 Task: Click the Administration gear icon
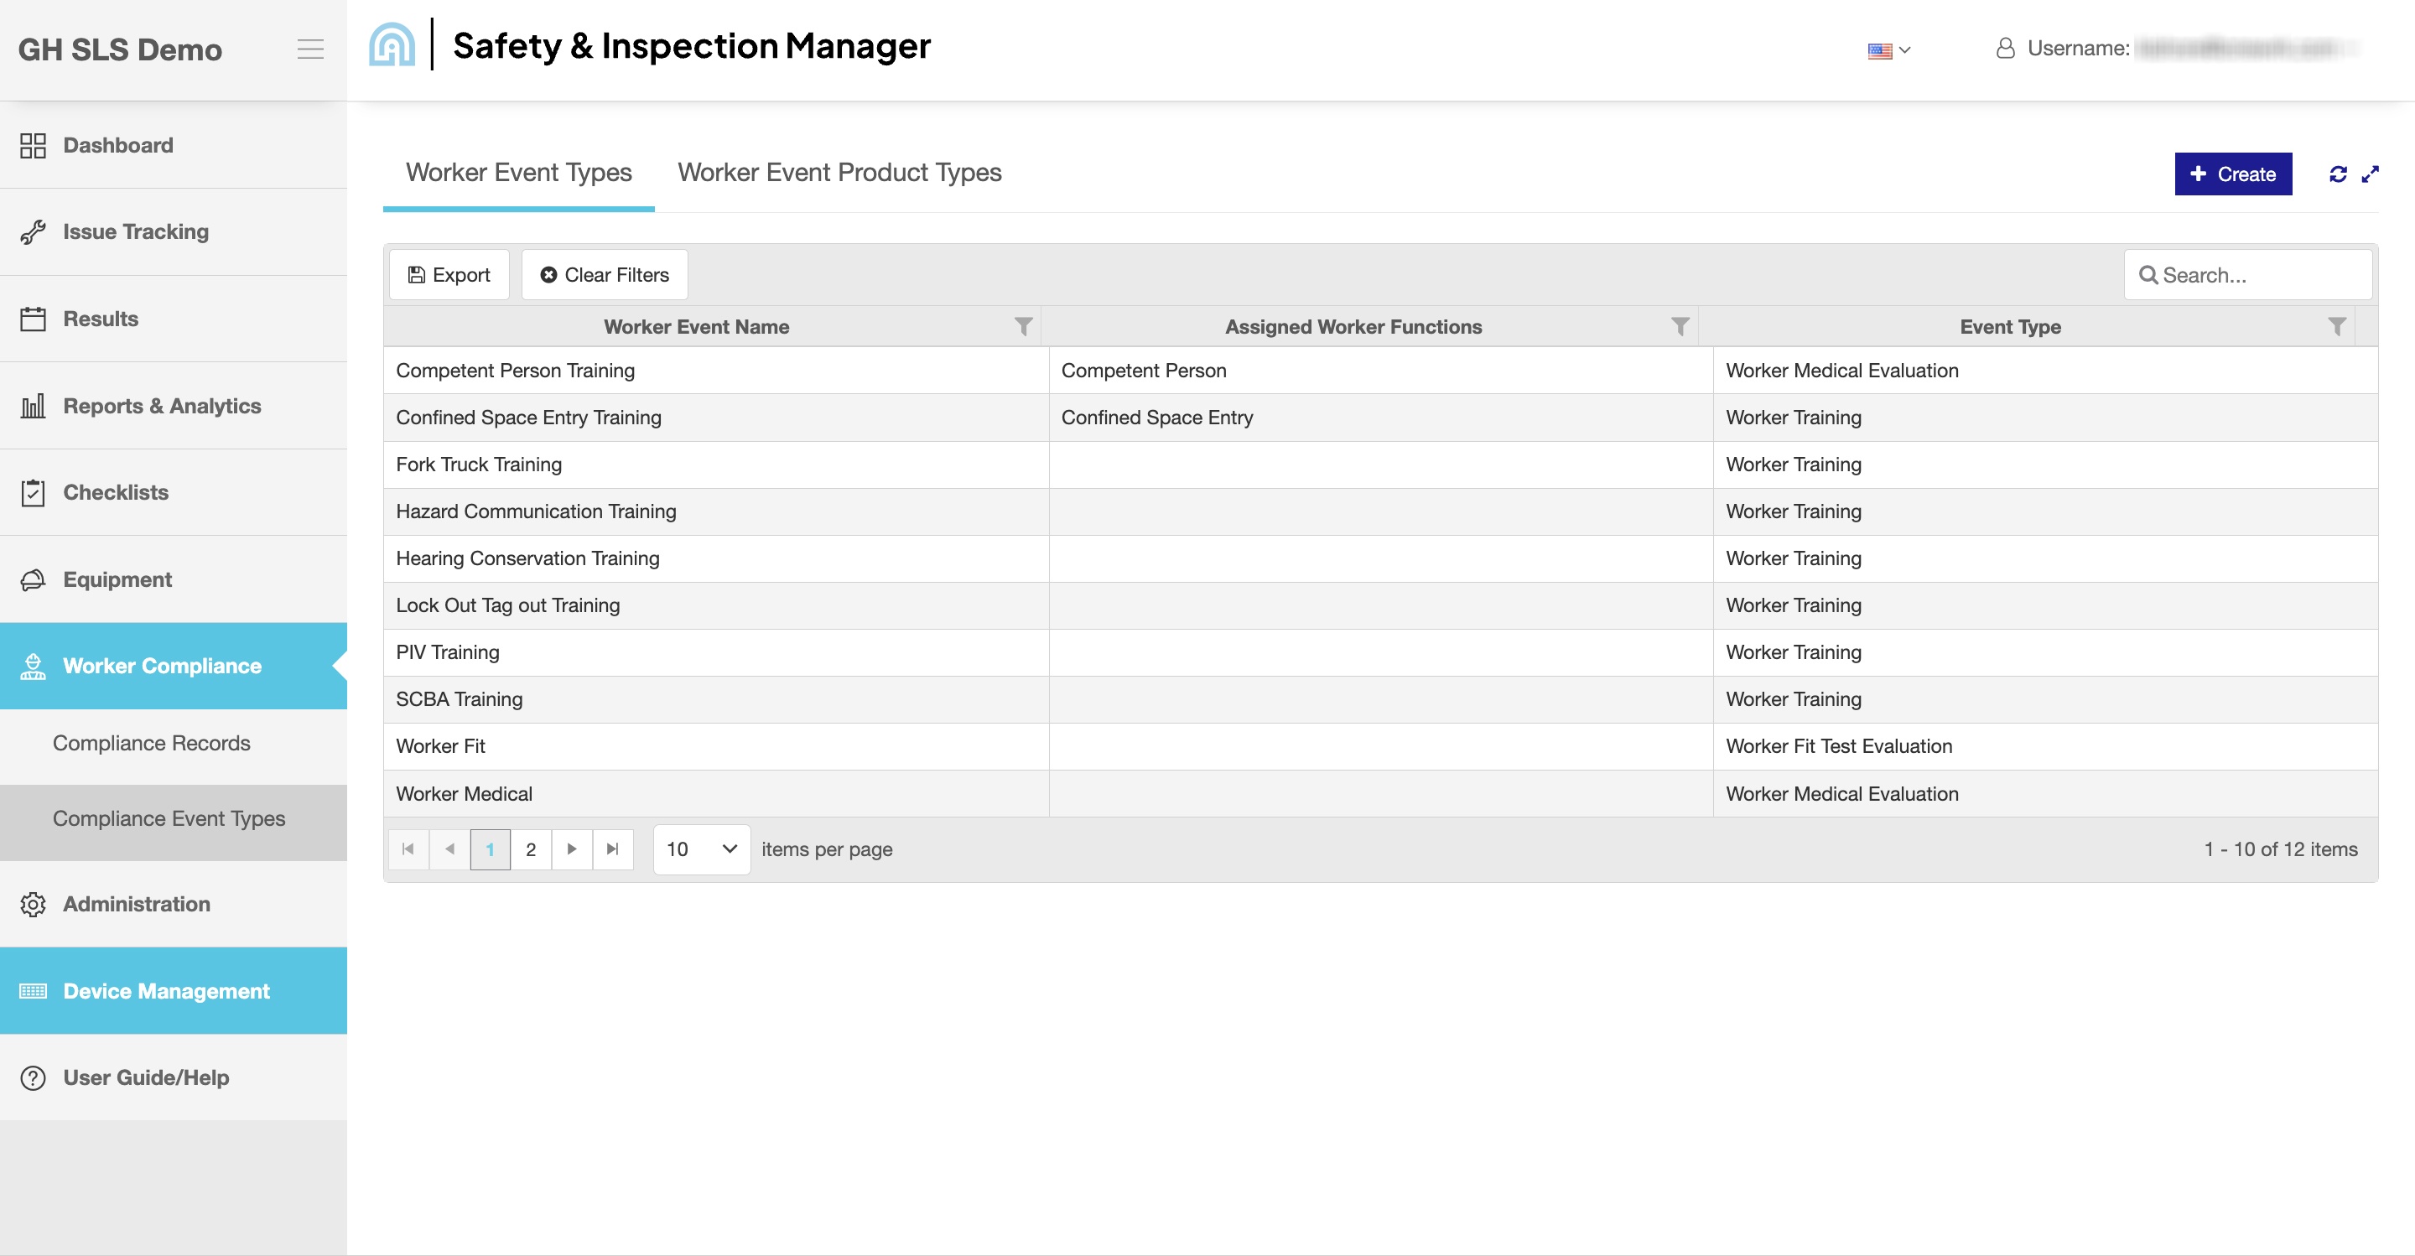click(x=34, y=904)
